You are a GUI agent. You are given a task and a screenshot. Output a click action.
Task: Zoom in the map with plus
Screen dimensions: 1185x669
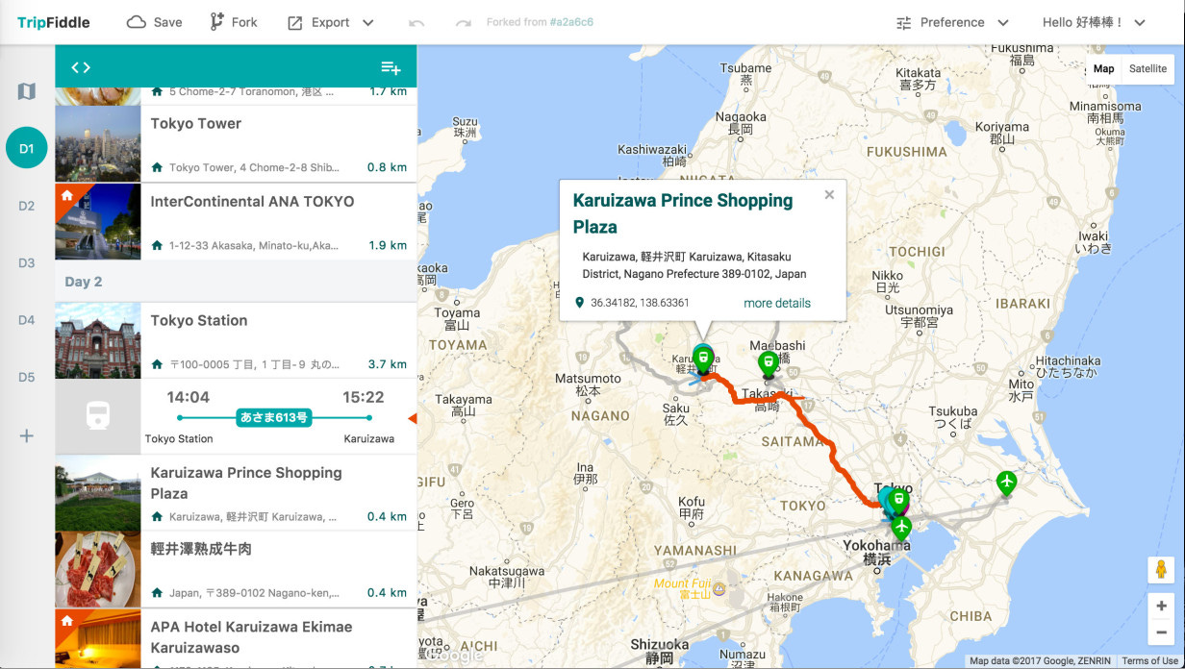pos(1161,606)
